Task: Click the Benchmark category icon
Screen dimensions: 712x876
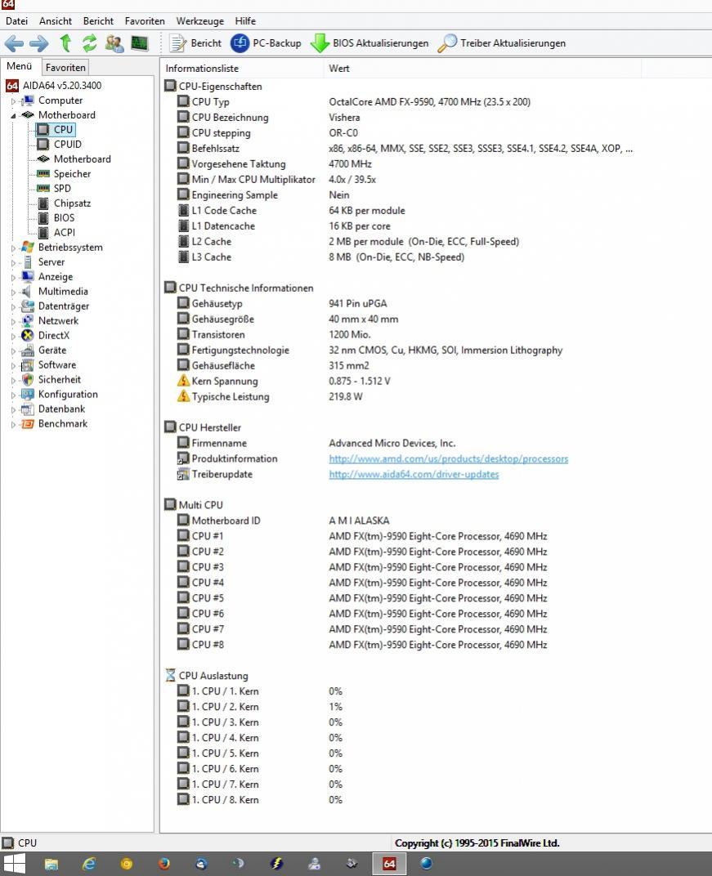Action: pos(28,423)
